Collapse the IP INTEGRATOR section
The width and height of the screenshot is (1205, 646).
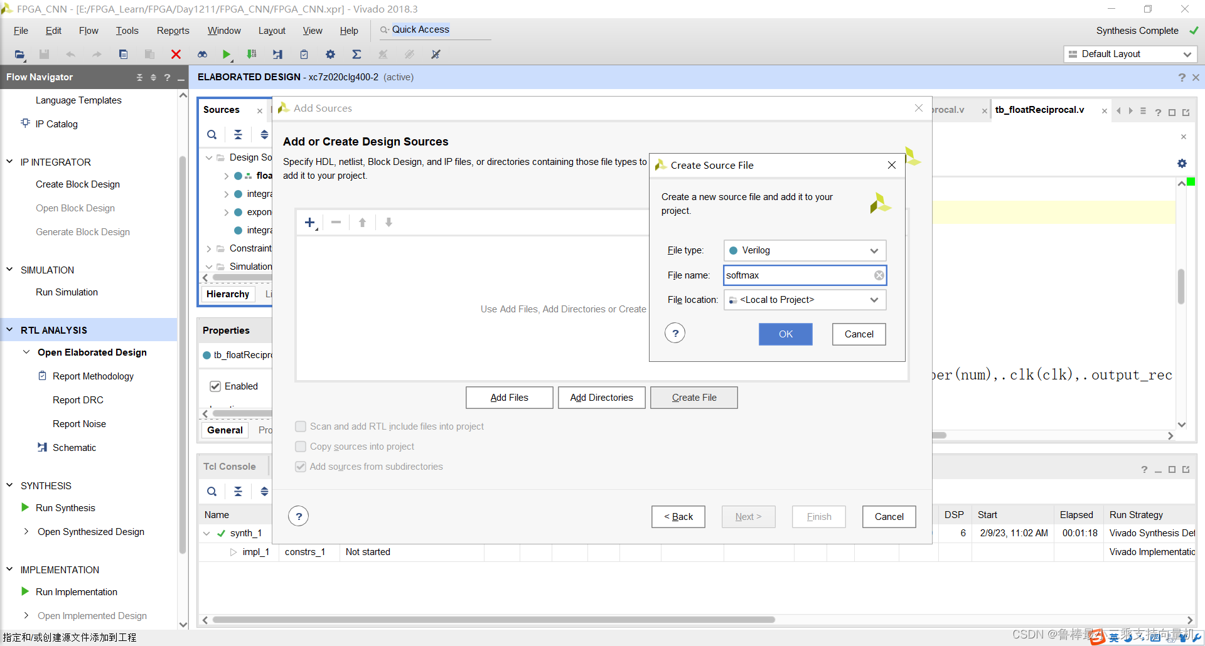click(9, 162)
